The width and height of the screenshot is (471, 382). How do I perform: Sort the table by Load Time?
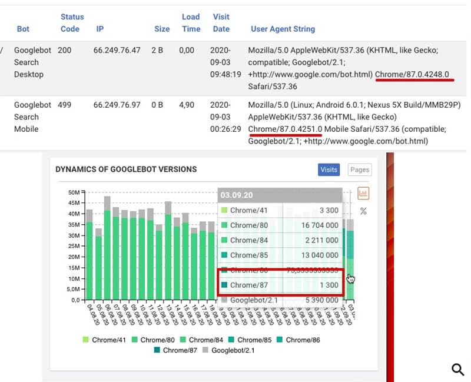191,23
